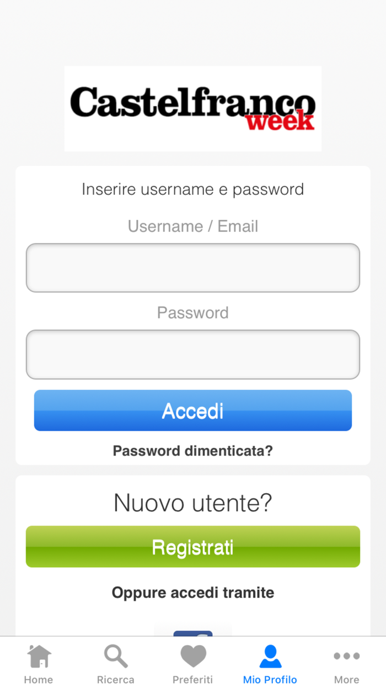Tap the three-dots More icon

(347, 656)
